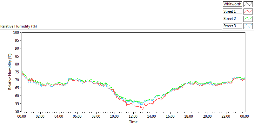Click the 02:00 time axis marker

[x=40, y=117]
